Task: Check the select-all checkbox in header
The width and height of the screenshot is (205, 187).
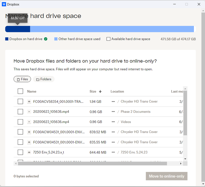Action: click(x=20, y=91)
